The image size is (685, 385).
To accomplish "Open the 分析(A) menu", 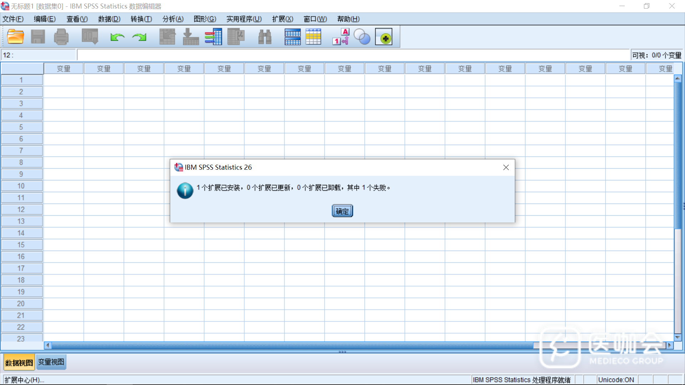I will [173, 19].
